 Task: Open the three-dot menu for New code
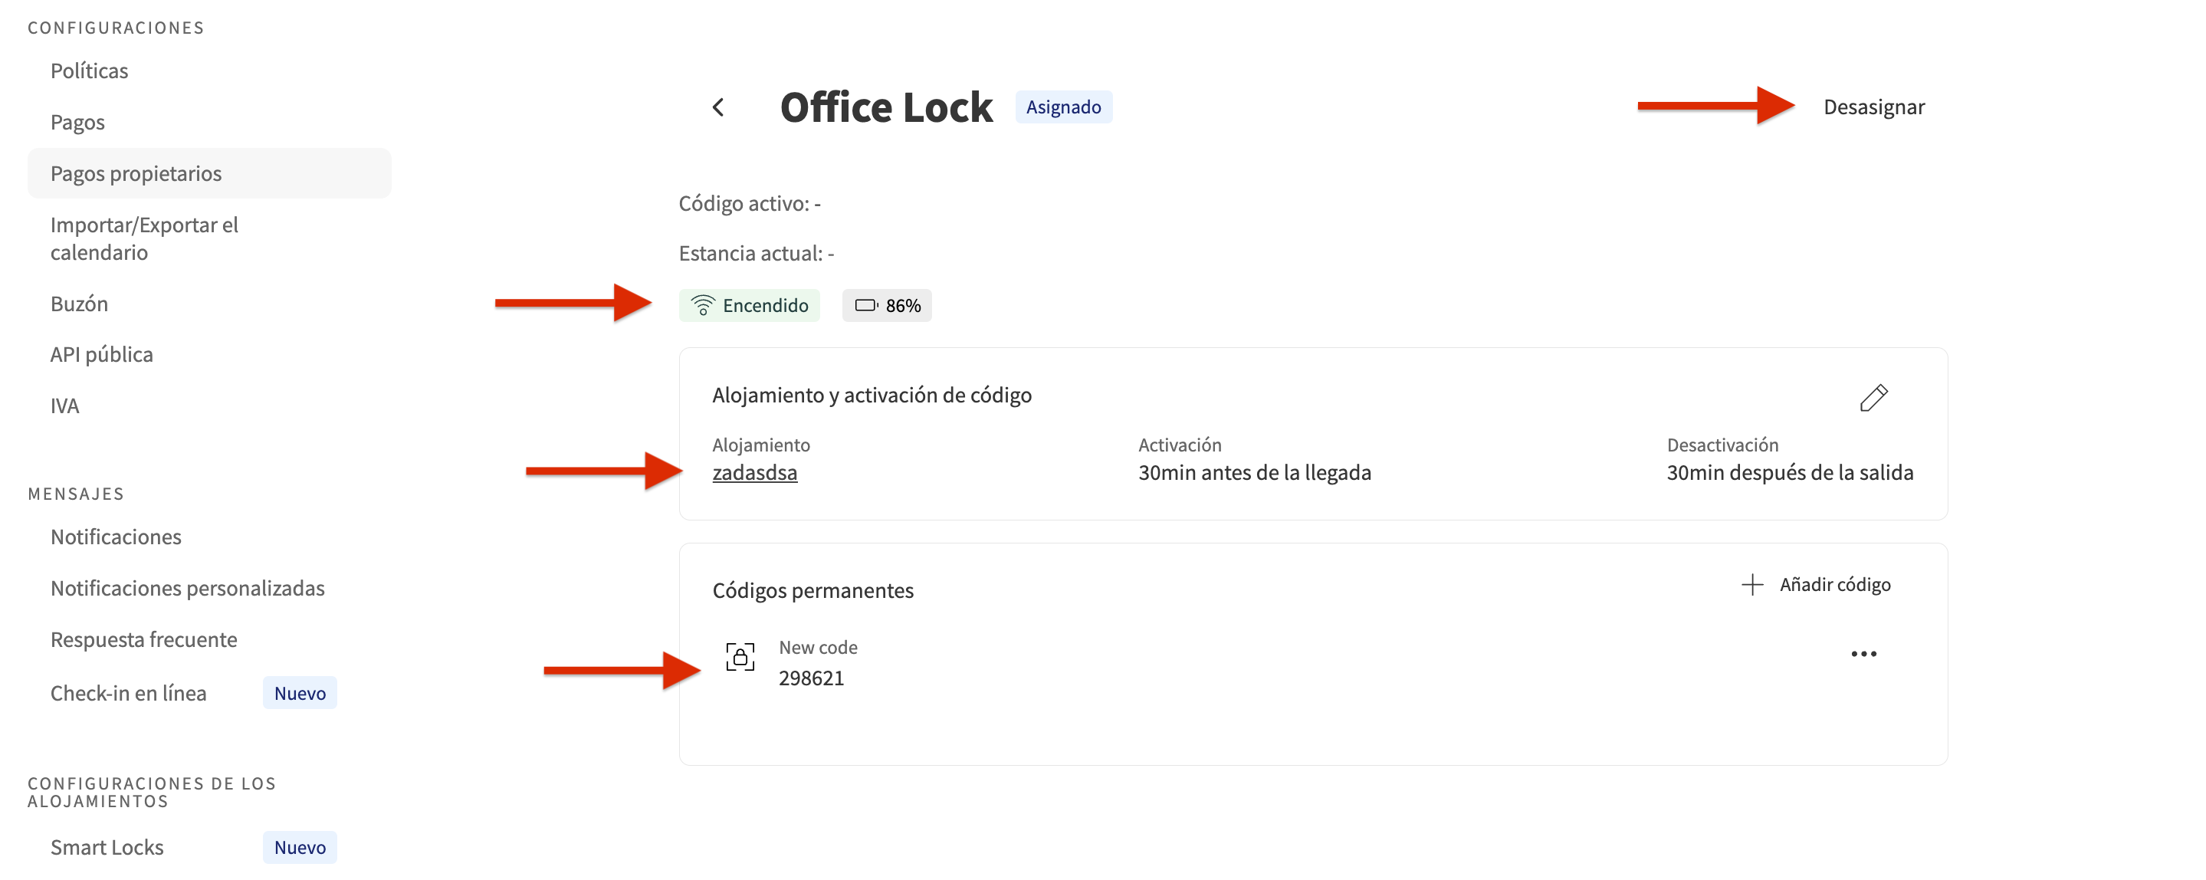(1863, 654)
